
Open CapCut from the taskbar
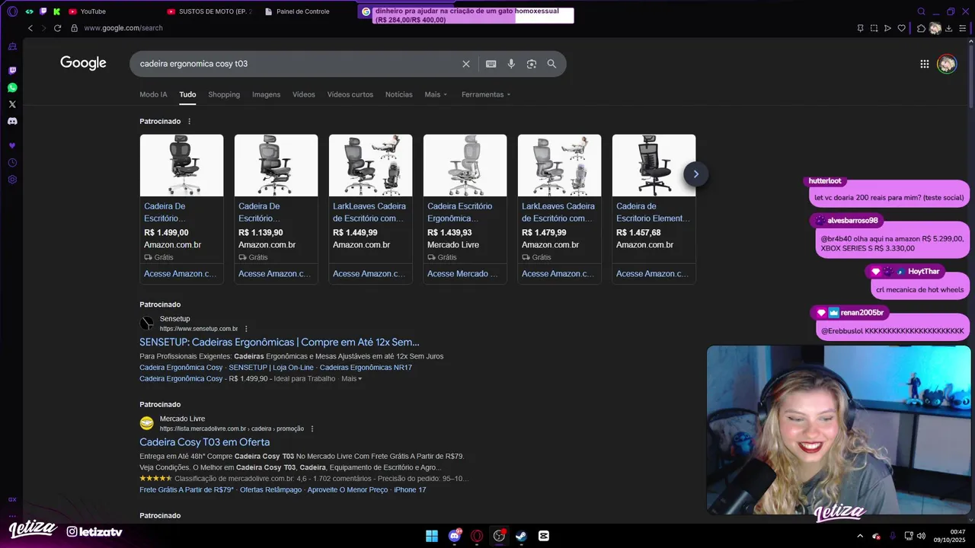(x=544, y=536)
